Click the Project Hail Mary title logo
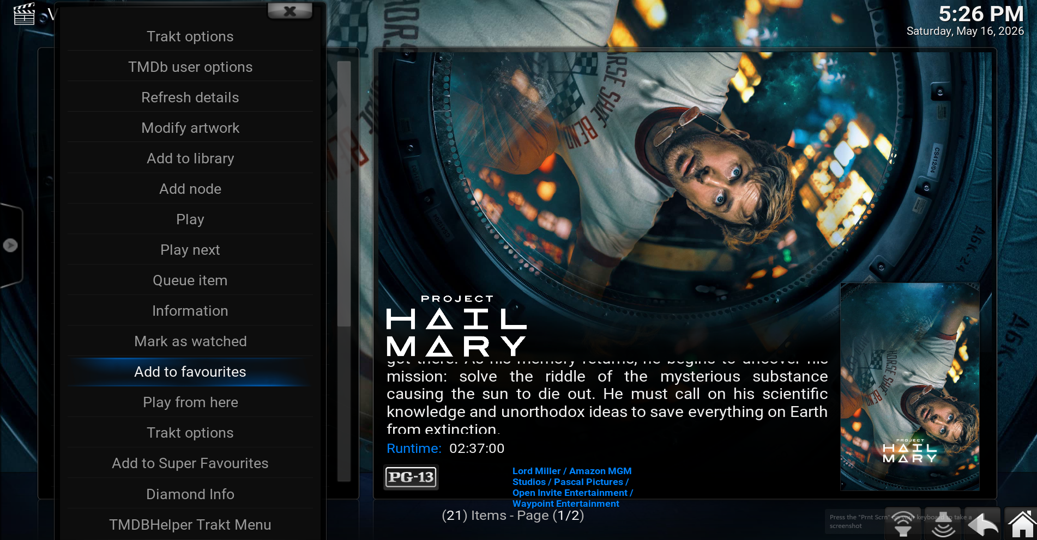The image size is (1037, 540). [456, 326]
